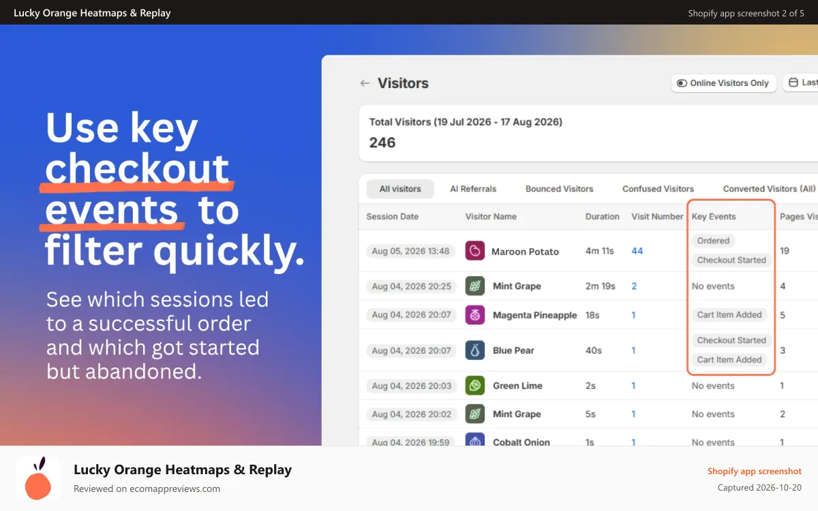Viewport: 818px width, 511px height.
Task: Click Maroon Potato visitor avatar icon
Action: pyautogui.click(x=475, y=251)
